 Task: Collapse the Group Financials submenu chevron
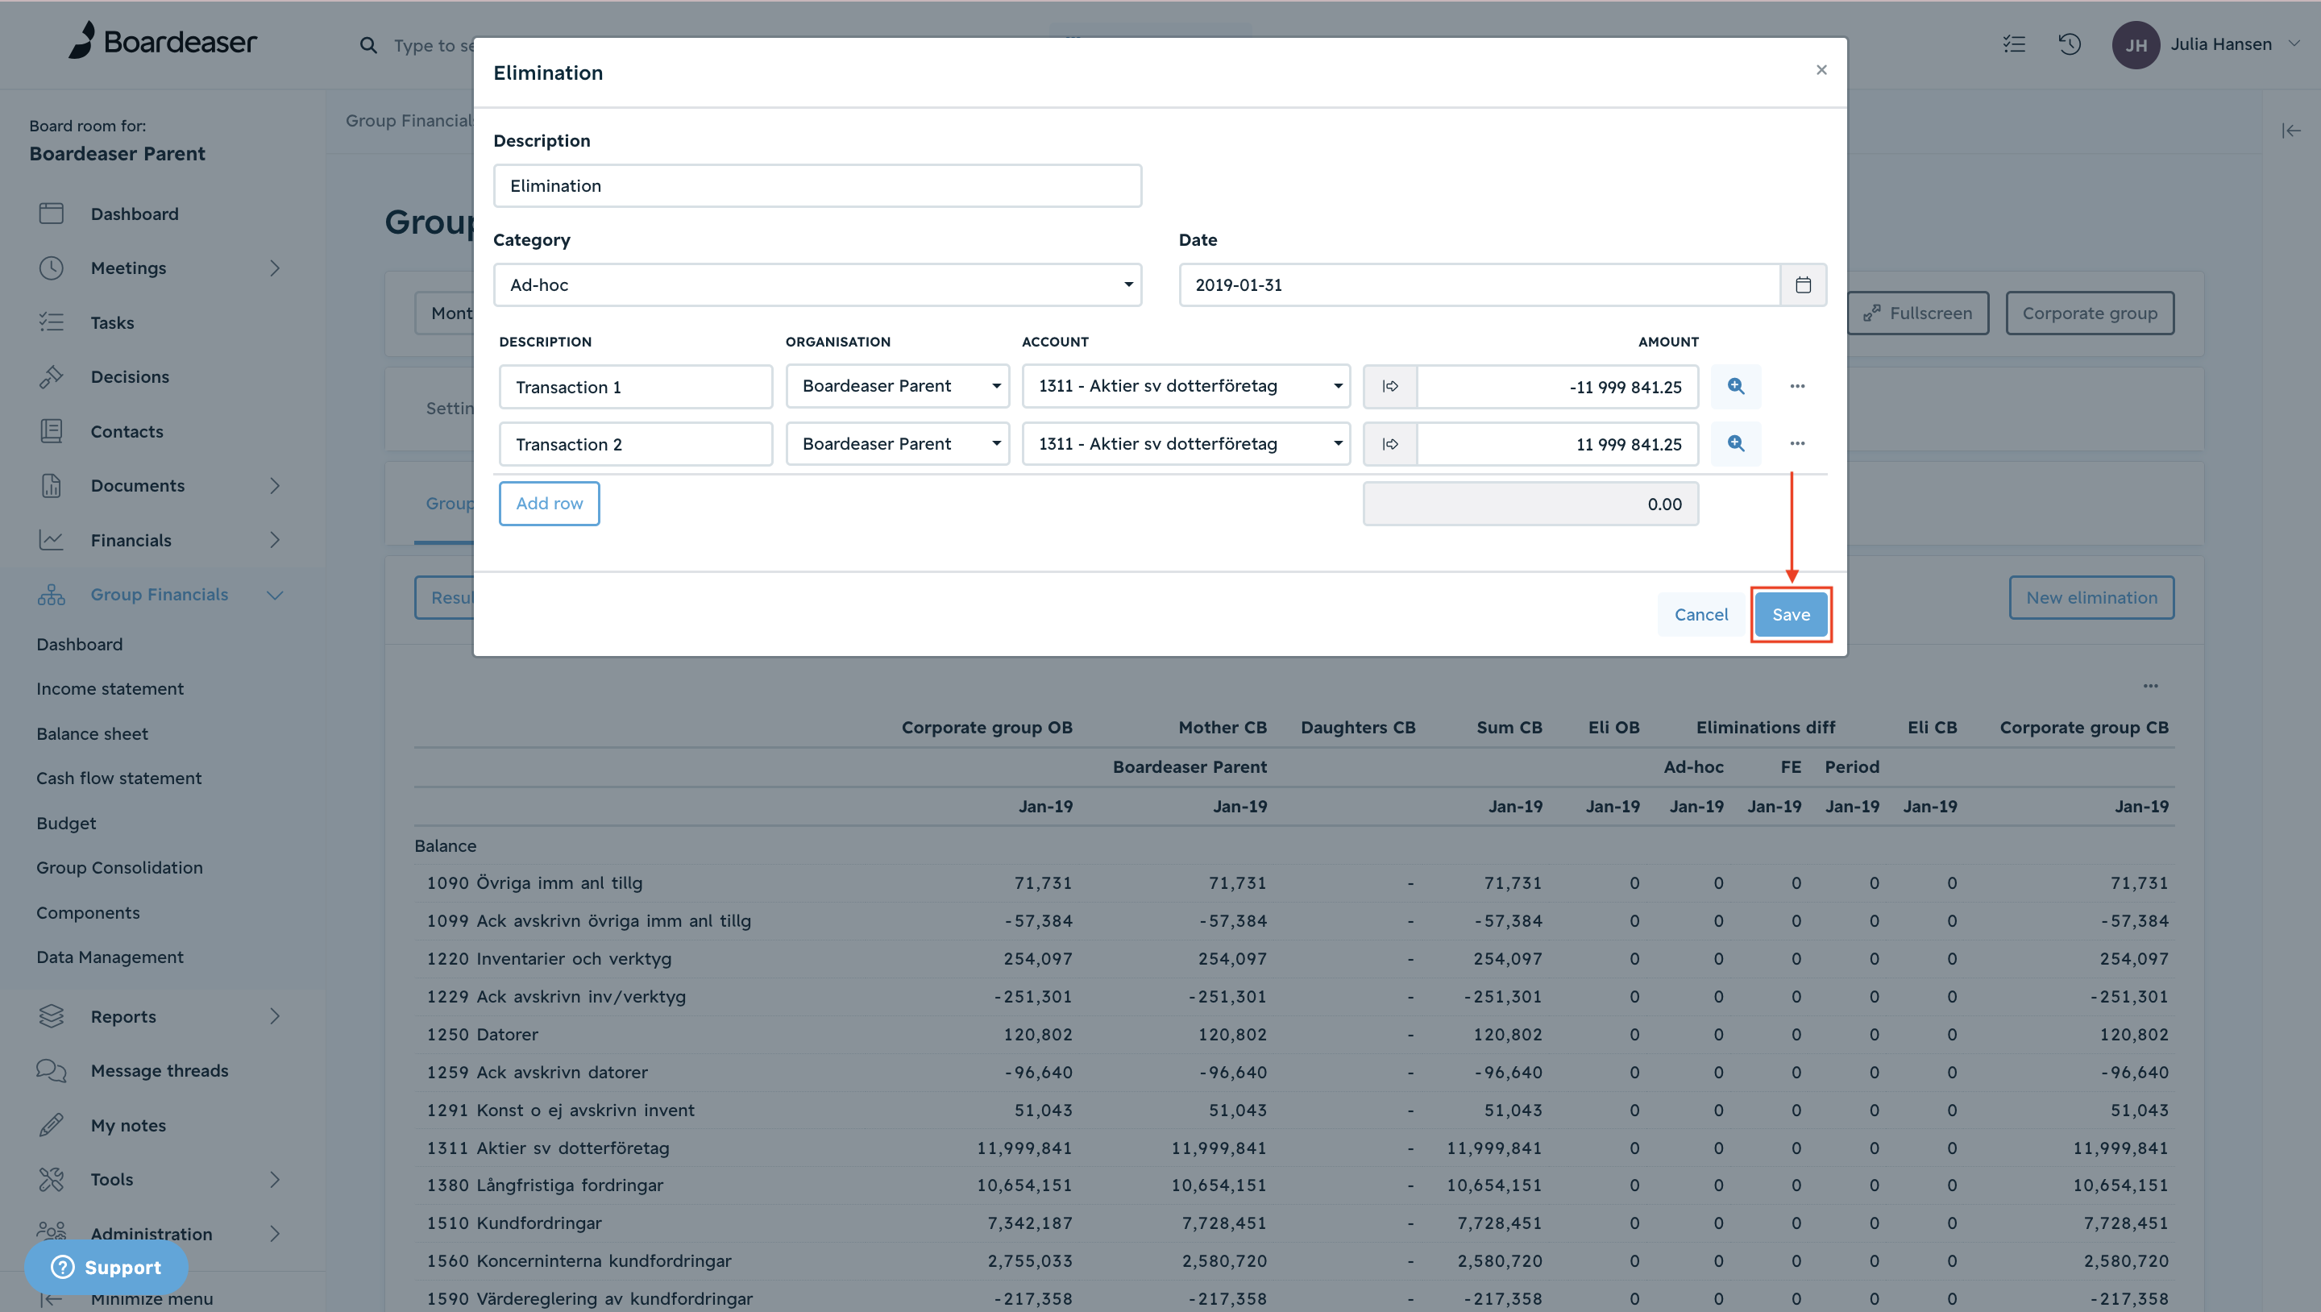pyautogui.click(x=275, y=595)
